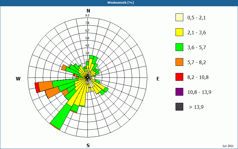The height and width of the screenshot is (149, 238).
Task: Click the S compass label
Action: pyautogui.click(x=88, y=146)
